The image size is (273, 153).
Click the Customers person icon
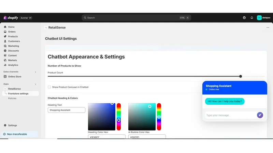[5, 41]
